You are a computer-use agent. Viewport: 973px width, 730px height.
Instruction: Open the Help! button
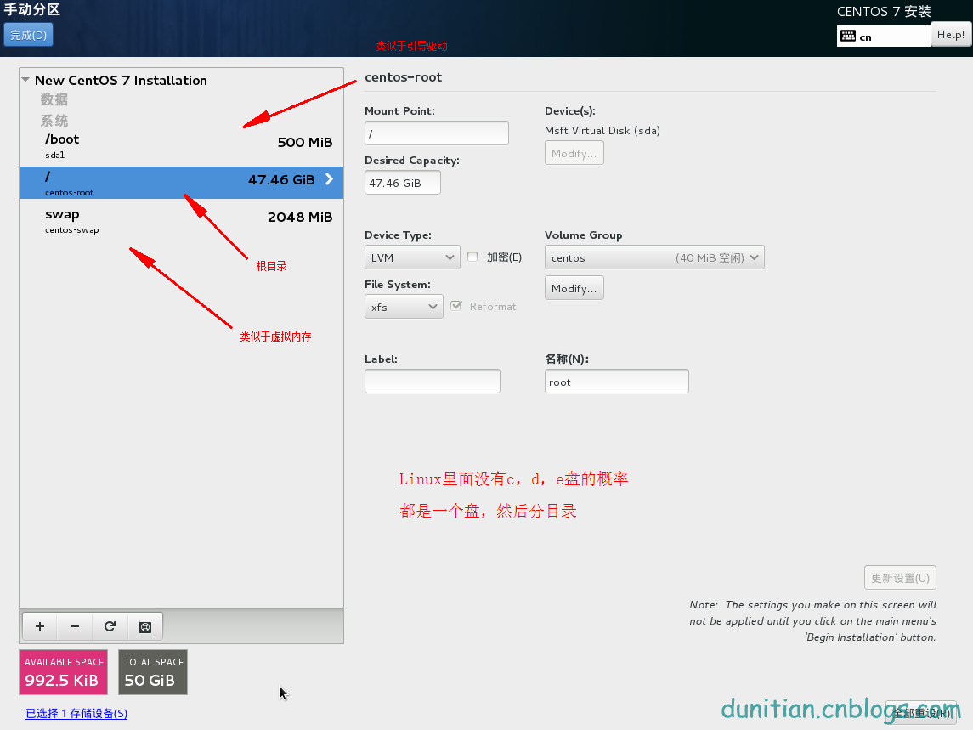click(951, 35)
